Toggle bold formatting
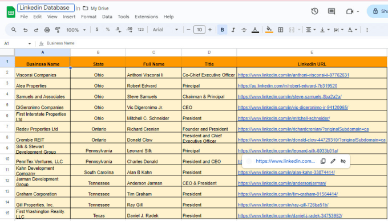This screenshot has width=388, height=221. 222,30
